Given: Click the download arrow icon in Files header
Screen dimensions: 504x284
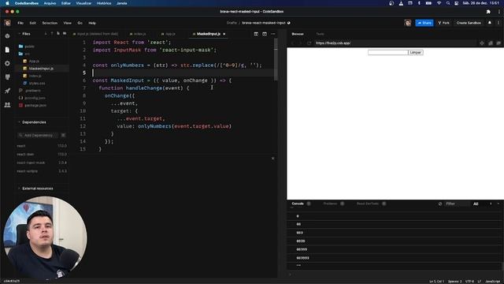Looking at the screenshot, I should pos(46,33).
